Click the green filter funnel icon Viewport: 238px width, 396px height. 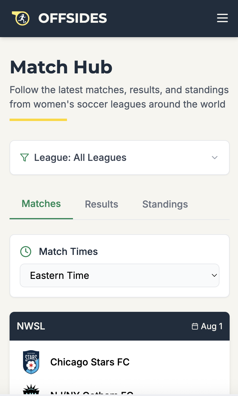(x=24, y=158)
